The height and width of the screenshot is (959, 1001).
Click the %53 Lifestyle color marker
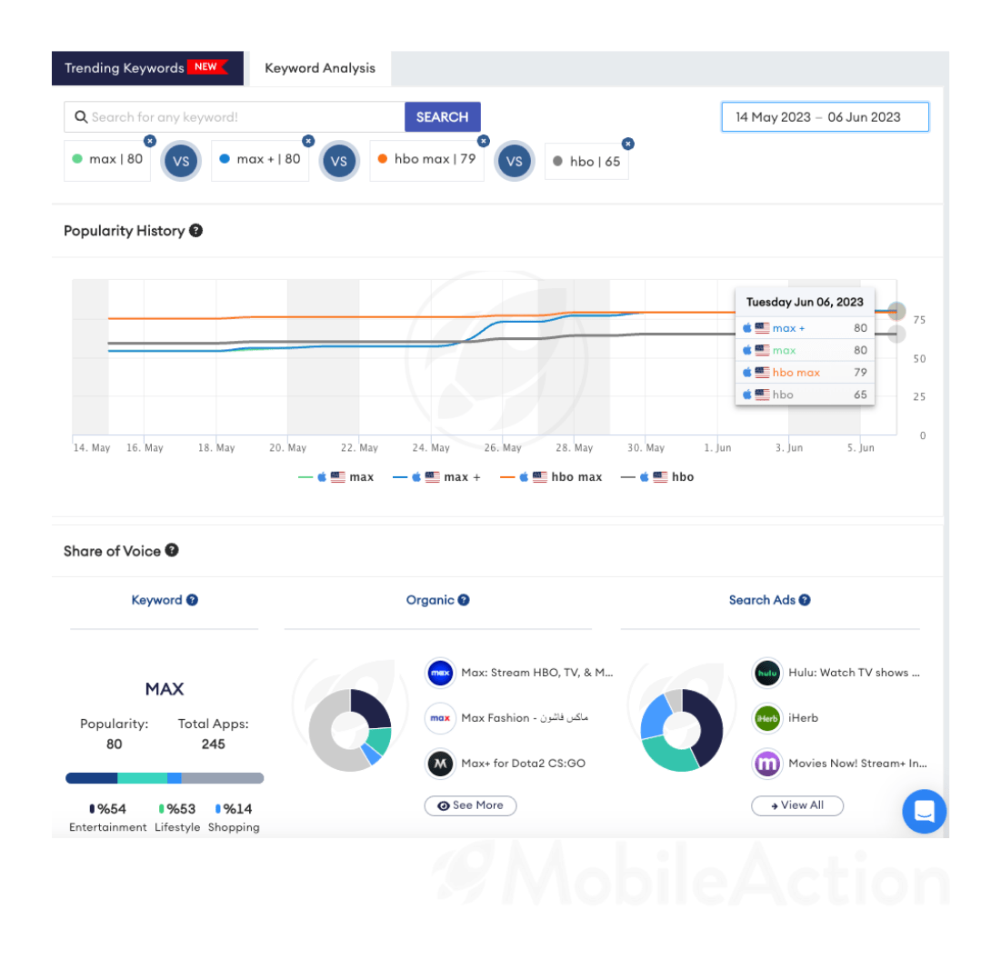click(162, 809)
